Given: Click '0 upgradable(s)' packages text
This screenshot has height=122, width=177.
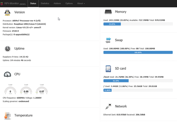Looking at the screenshot, I should (22, 34).
